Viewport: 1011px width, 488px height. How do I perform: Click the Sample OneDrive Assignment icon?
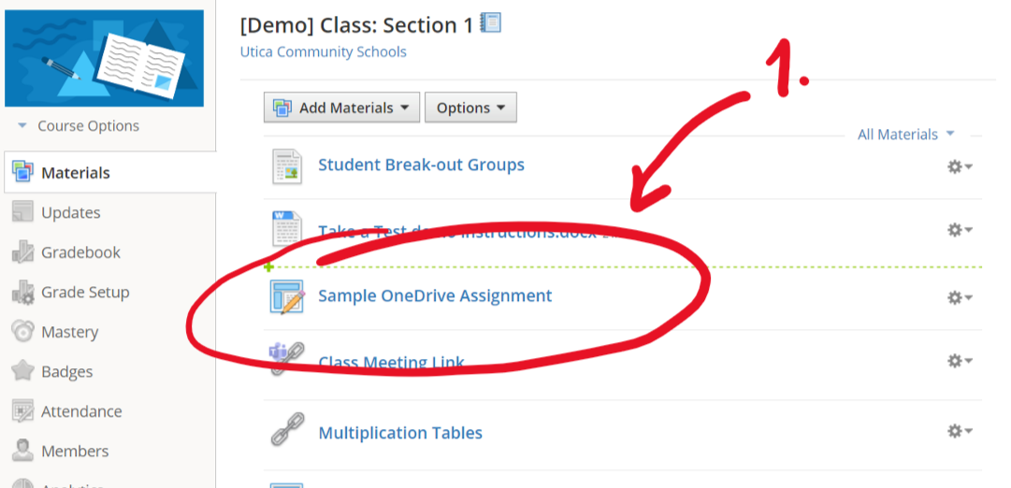tap(287, 297)
